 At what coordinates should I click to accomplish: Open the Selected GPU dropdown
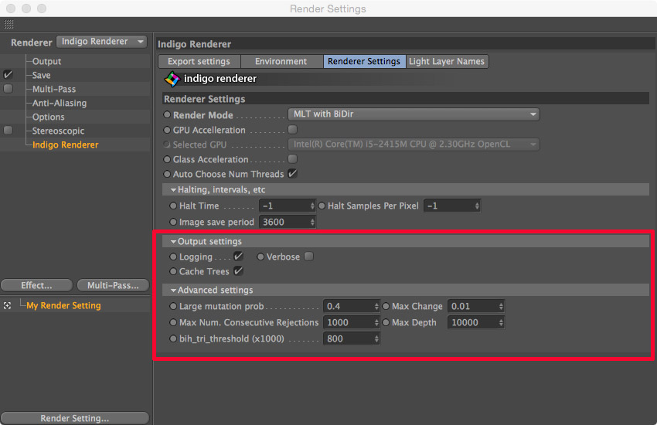point(414,144)
